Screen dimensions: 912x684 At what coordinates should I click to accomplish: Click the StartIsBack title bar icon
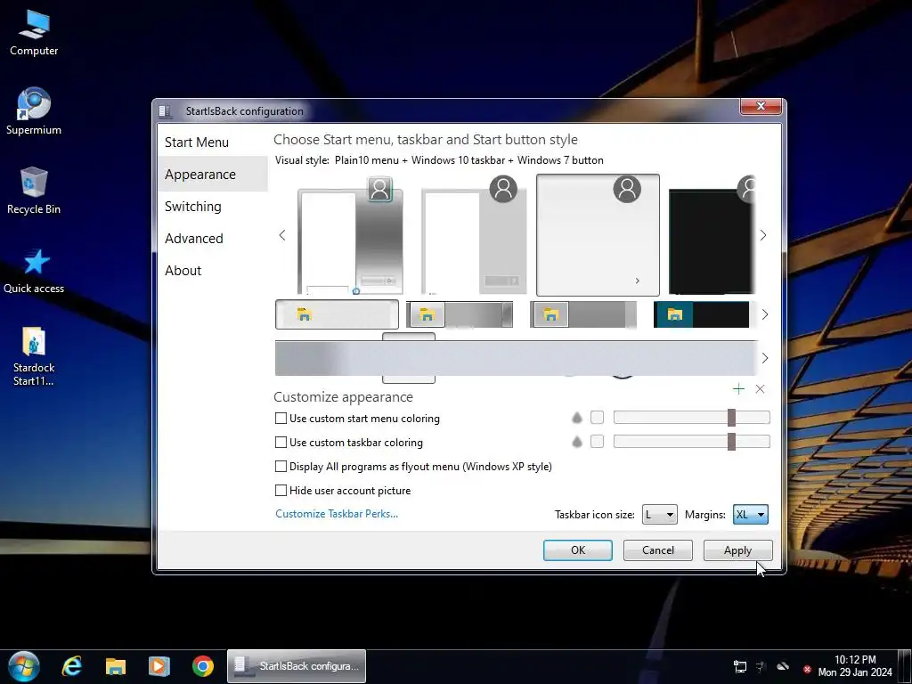click(165, 111)
